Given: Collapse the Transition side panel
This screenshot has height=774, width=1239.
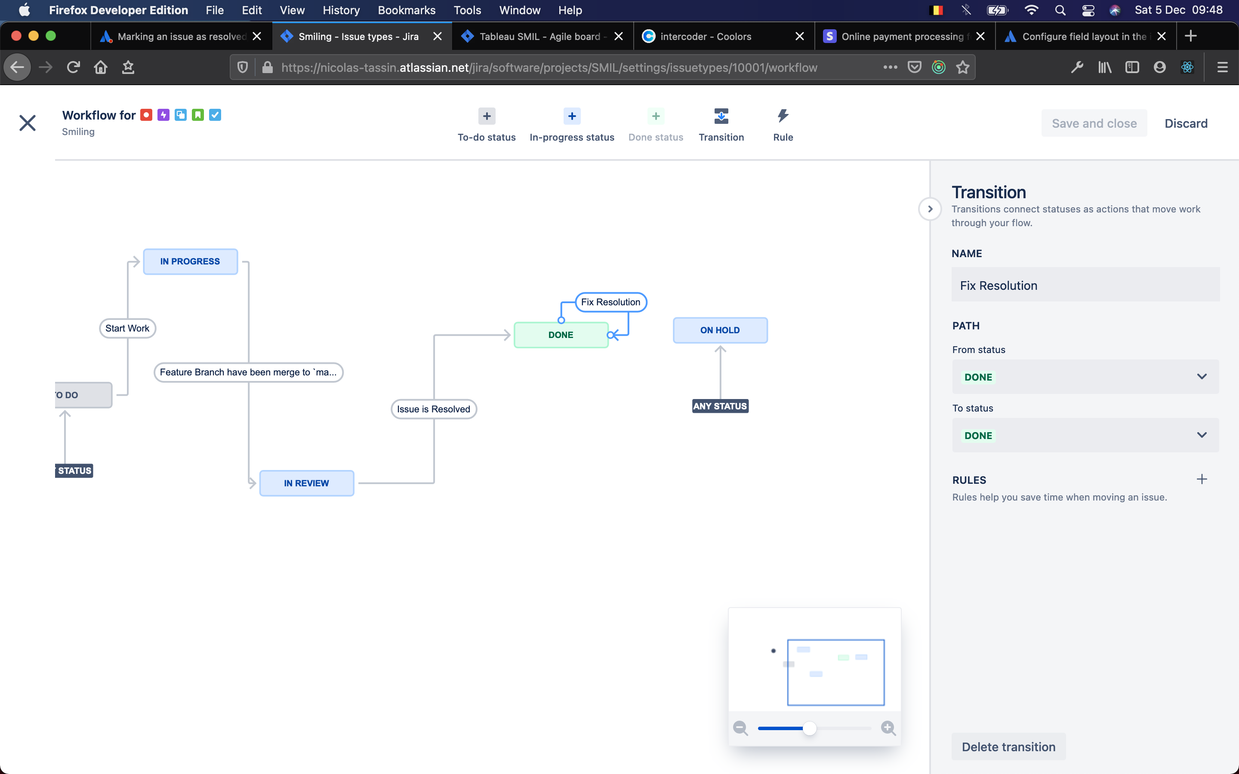Looking at the screenshot, I should [930, 209].
